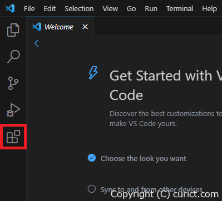222x201 pixels.
Task: Open the Extensions view icon
Action: pos(13,137)
